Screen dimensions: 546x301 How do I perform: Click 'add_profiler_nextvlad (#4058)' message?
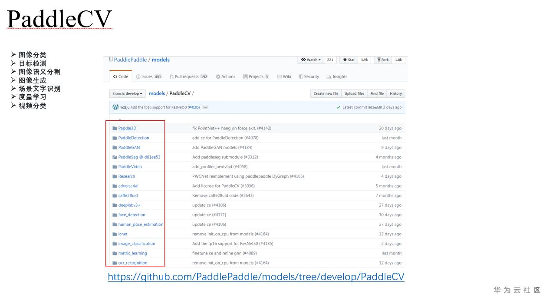point(220,167)
